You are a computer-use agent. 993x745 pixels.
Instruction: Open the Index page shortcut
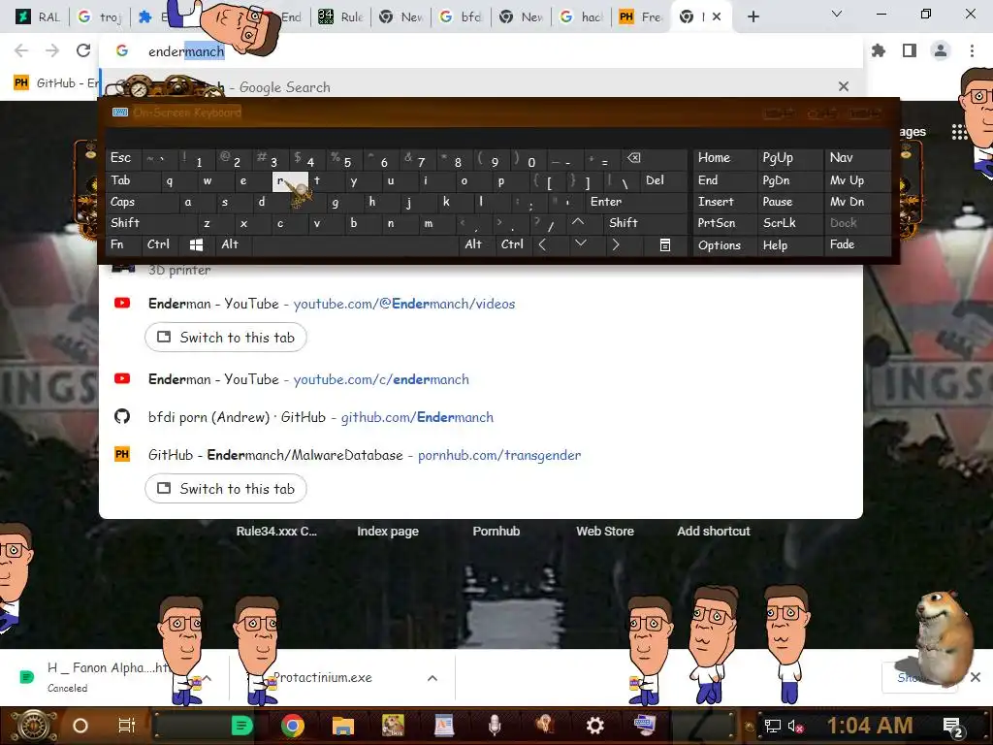point(388,532)
